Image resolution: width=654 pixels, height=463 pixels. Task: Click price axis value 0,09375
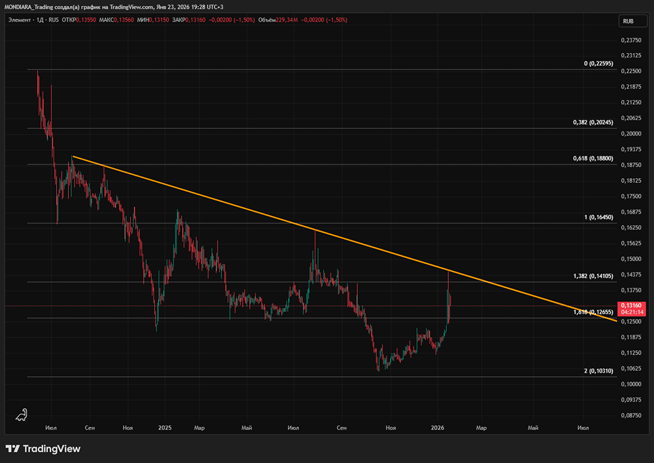click(x=631, y=399)
